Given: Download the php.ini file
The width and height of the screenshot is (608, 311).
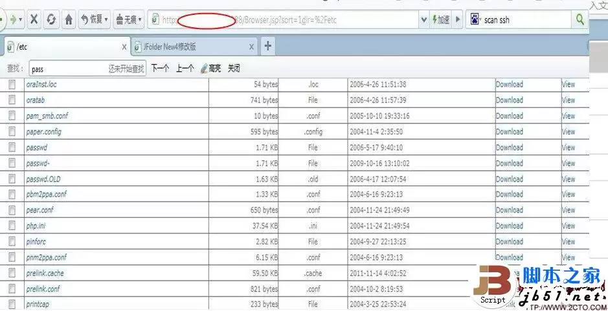Looking at the screenshot, I should pyautogui.click(x=510, y=226).
